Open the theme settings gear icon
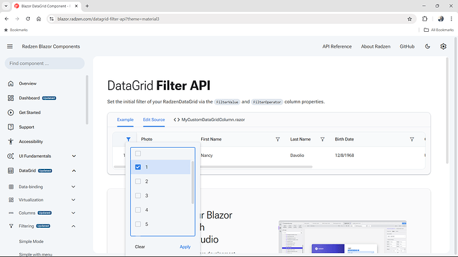458x257 pixels. click(443, 46)
